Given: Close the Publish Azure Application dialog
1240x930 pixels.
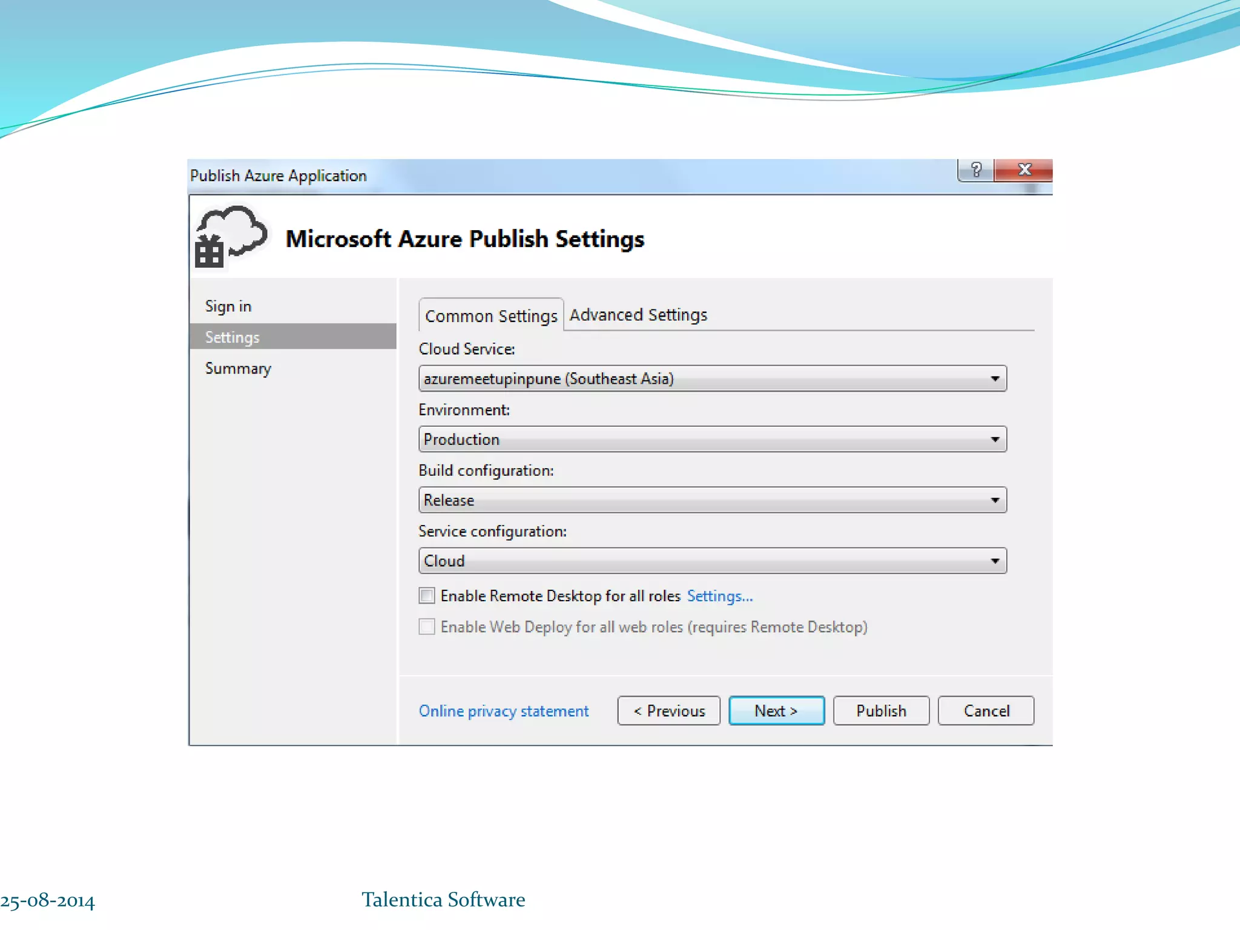Looking at the screenshot, I should (x=1024, y=170).
